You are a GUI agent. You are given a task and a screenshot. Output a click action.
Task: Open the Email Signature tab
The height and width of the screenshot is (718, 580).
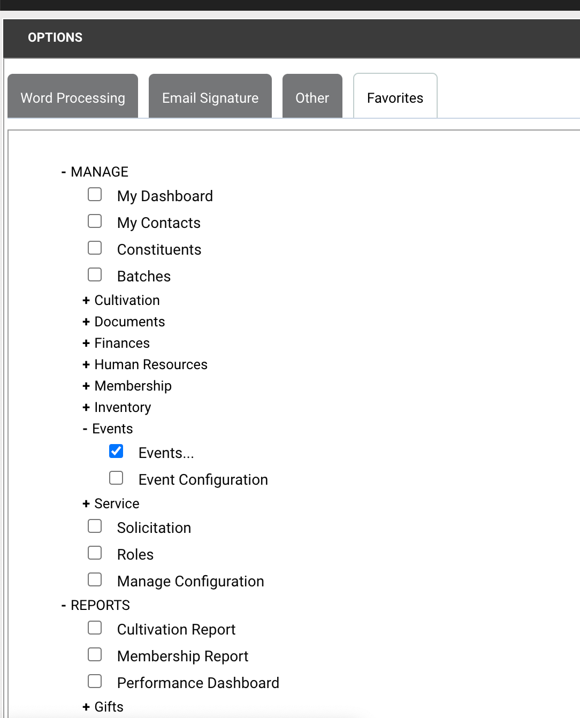pos(210,96)
